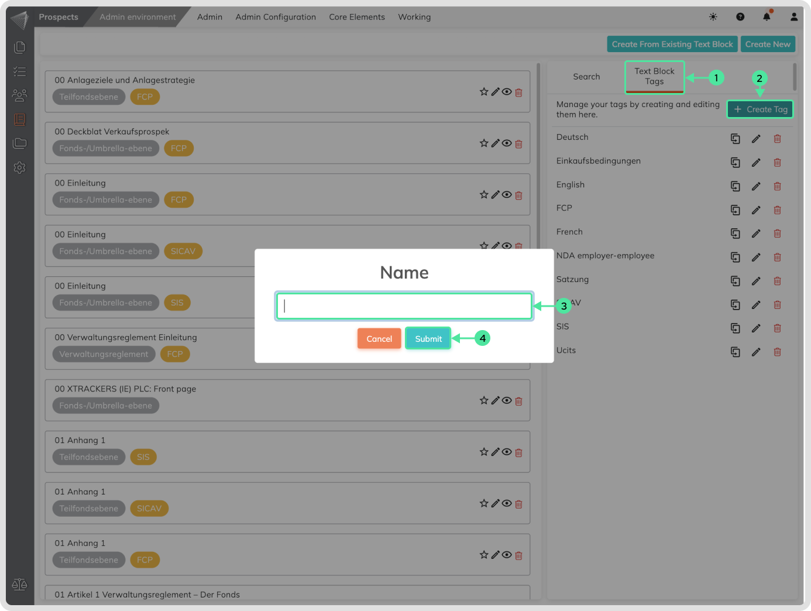Open the user profile icon
811x611 pixels.
tap(794, 17)
